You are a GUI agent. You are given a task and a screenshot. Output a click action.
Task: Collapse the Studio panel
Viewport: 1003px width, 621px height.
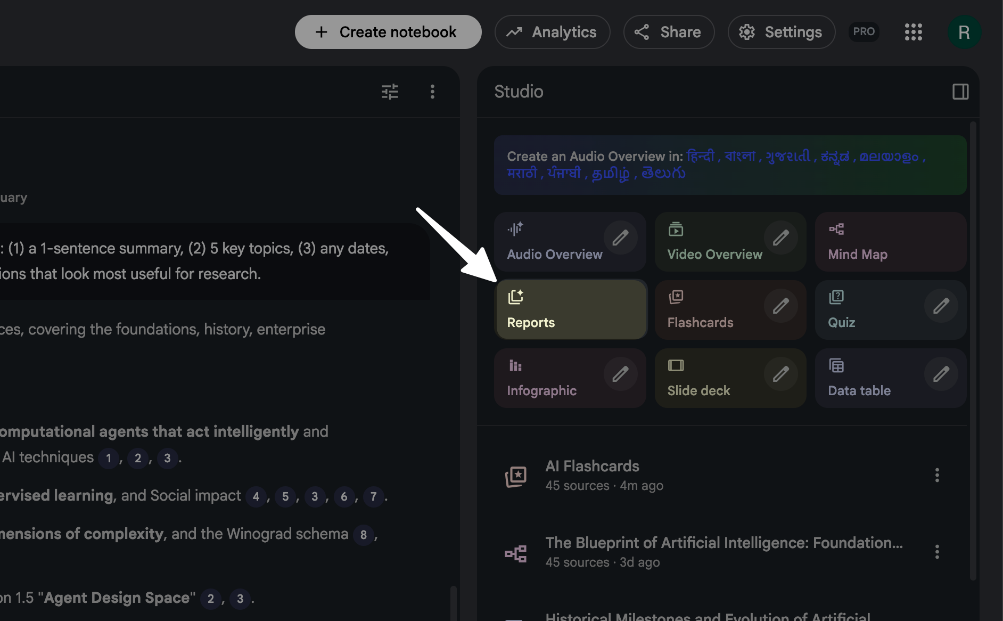click(960, 92)
